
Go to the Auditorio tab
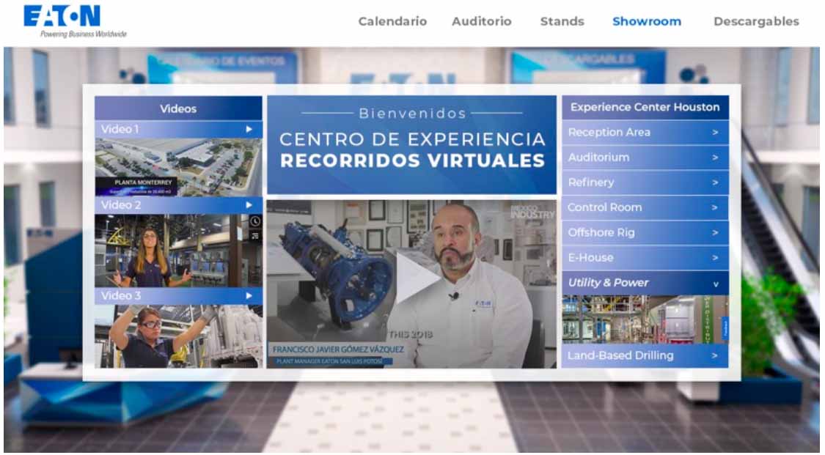(x=481, y=21)
